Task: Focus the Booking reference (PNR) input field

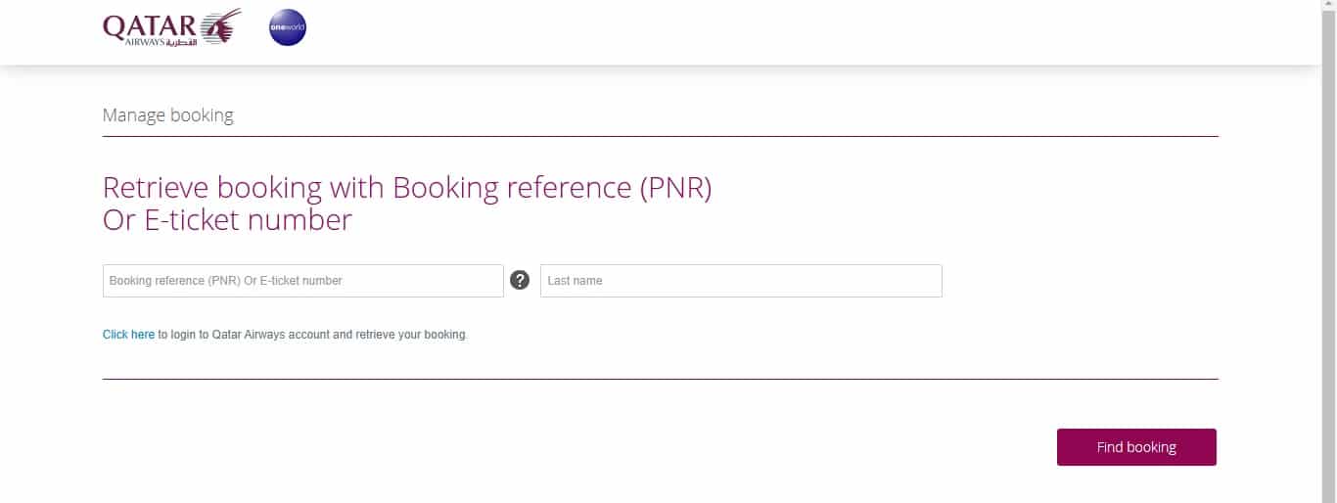Action: [302, 281]
